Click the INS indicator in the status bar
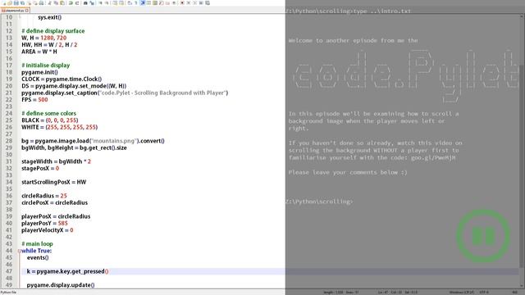The image size is (525, 295). 515,293
